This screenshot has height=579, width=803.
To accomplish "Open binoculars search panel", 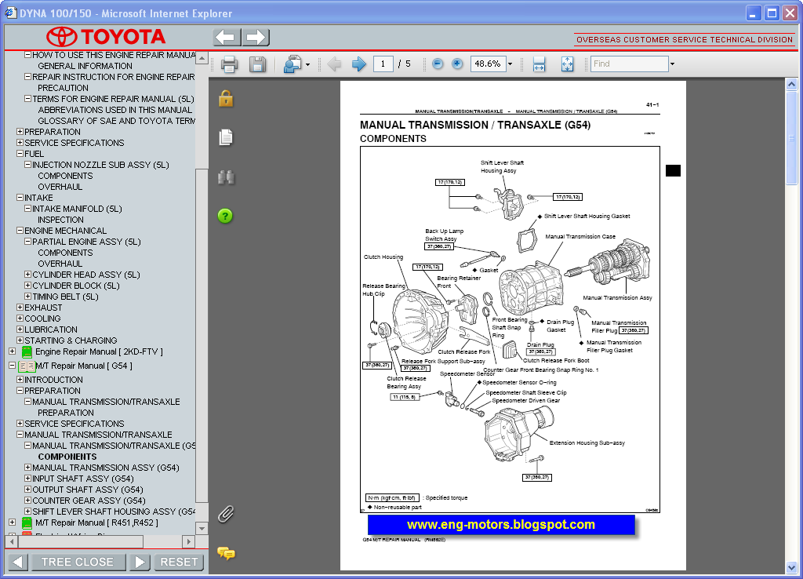I will point(226,177).
